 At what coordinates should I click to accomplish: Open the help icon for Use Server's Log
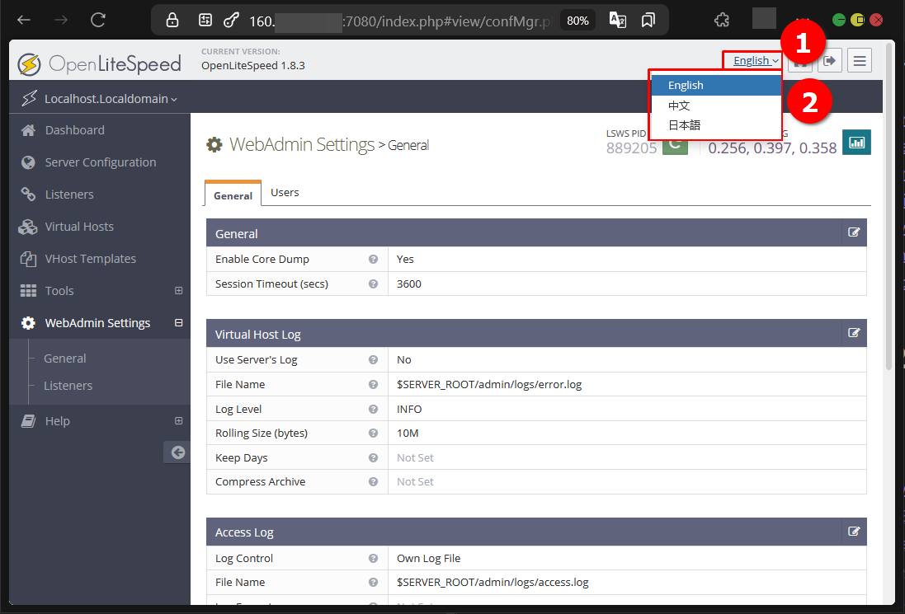[374, 360]
